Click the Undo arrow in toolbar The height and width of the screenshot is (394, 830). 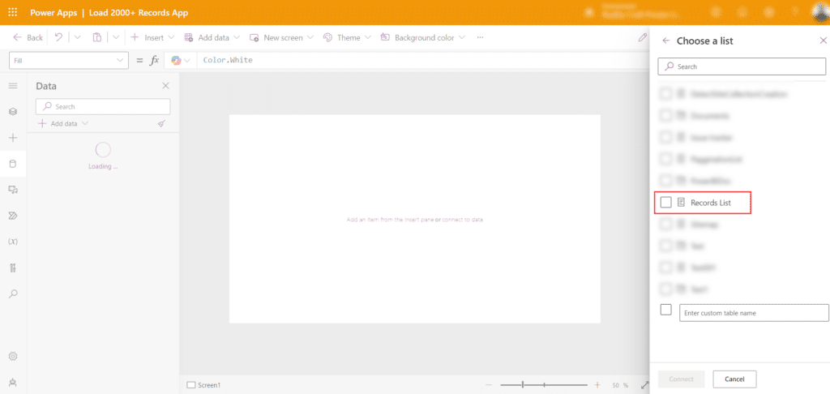tap(58, 37)
